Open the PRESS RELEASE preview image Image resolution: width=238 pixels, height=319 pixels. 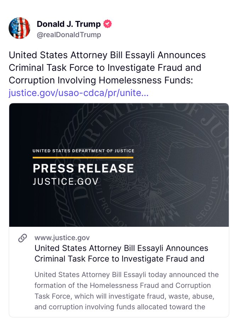[x=119, y=165]
